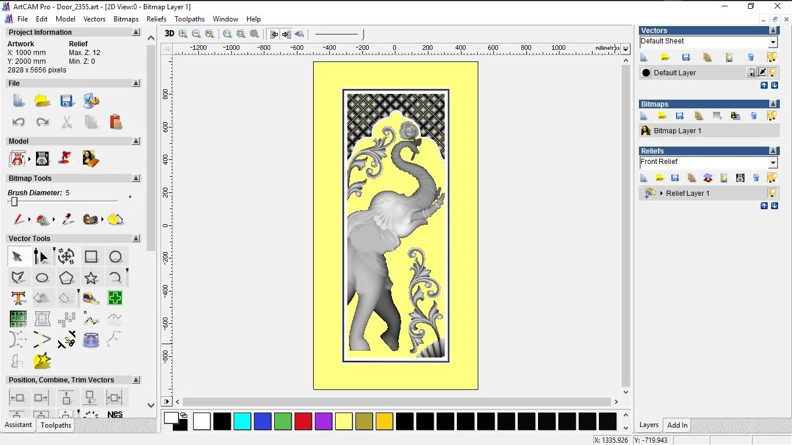Select the Create Star vector tool

point(91,278)
